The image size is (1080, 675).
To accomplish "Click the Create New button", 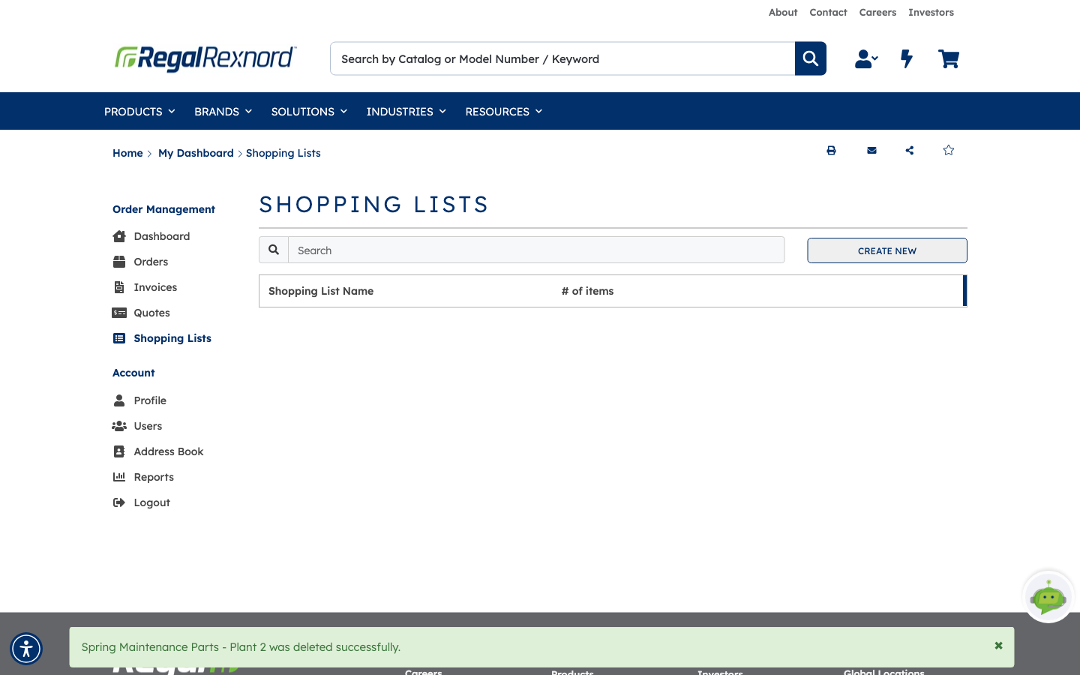I will click(887, 250).
